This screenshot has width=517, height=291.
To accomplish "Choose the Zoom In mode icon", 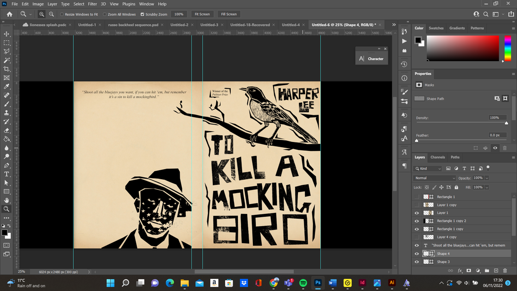I will pos(41,14).
